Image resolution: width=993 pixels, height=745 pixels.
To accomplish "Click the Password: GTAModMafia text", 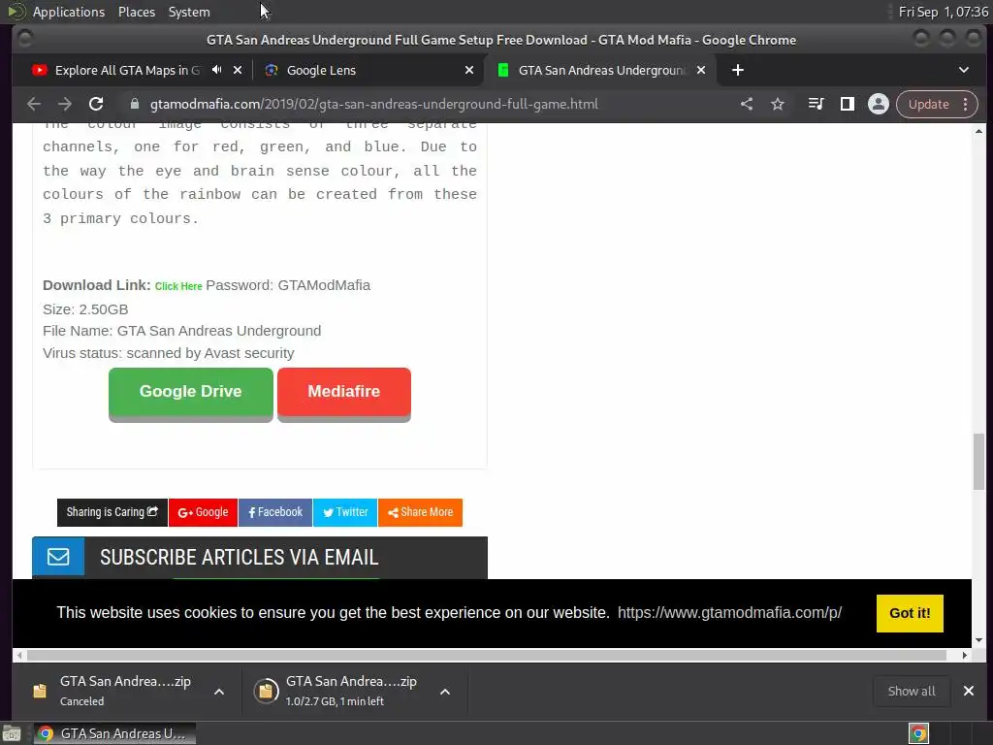I will point(288,285).
